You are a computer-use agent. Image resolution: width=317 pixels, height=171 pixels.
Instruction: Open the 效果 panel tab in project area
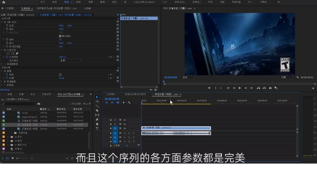(21, 94)
